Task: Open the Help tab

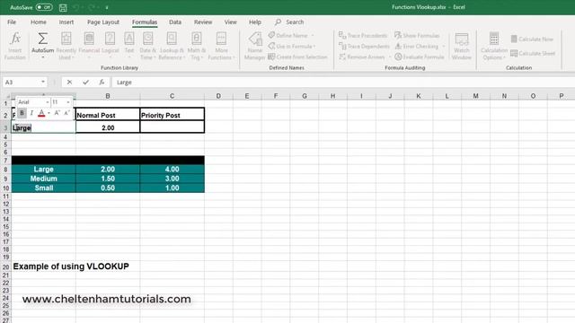Action: pyautogui.click(x=255, y=22)
